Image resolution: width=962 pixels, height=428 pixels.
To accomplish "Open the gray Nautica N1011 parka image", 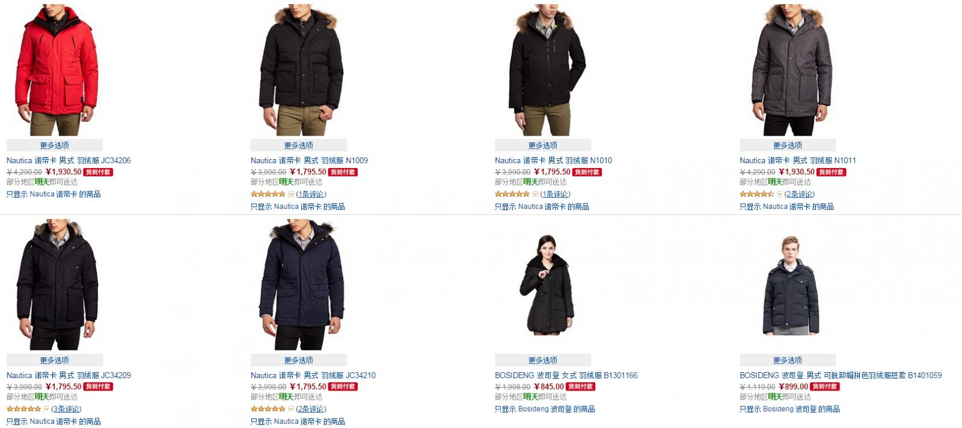I will point(791,70).
